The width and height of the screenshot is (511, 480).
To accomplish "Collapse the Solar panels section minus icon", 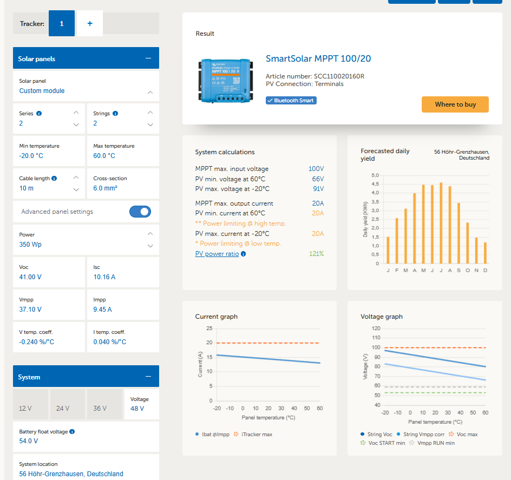I will tap(148, 58).
